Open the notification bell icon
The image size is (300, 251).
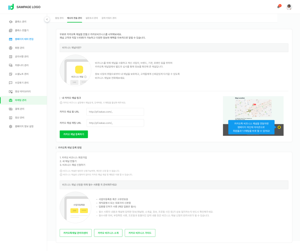tap(278, 7)
